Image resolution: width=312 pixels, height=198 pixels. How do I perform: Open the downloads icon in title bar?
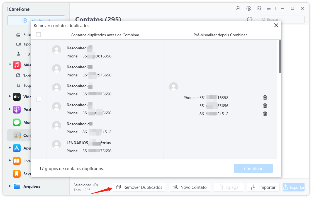pos(248,8)
